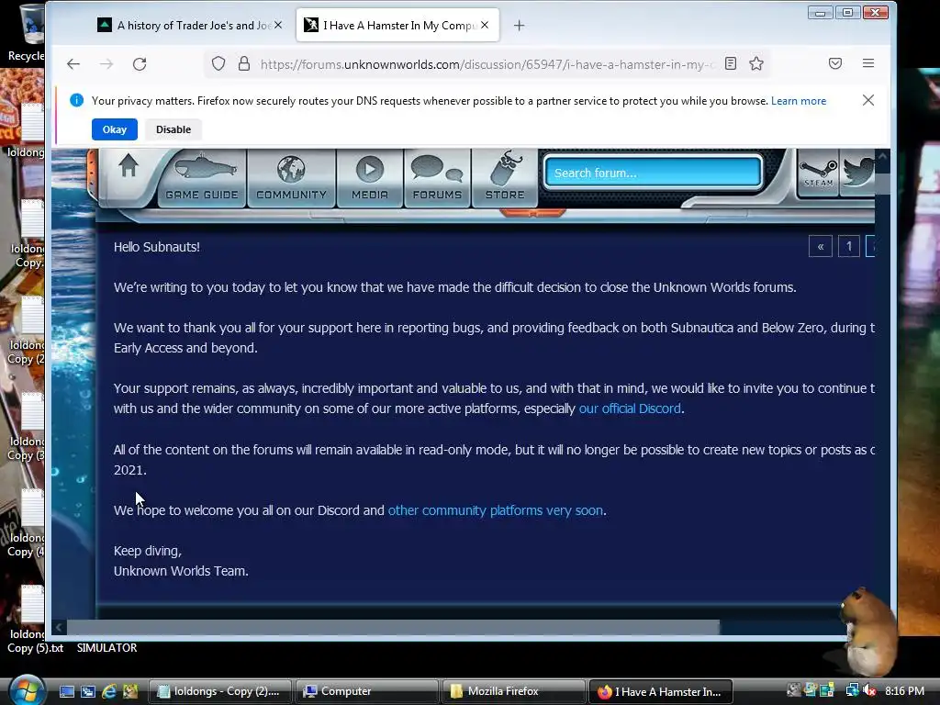Click the Unknown Worlds Team. signature text
940x705 pixels.
point(181,571)
